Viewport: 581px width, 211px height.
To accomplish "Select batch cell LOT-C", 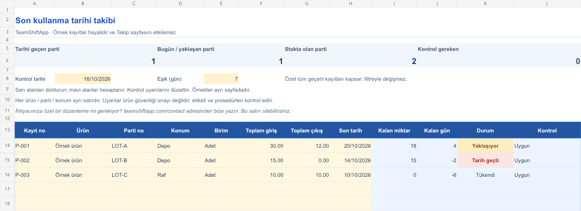I will pos(134,175).
